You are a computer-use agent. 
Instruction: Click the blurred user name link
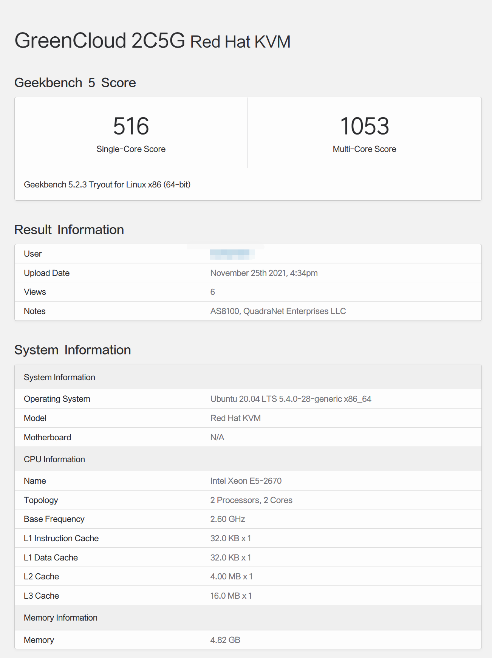tap(232, 254)
